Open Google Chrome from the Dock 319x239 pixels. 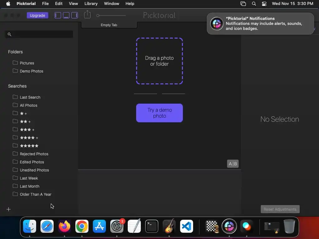[x=82, y=226]
